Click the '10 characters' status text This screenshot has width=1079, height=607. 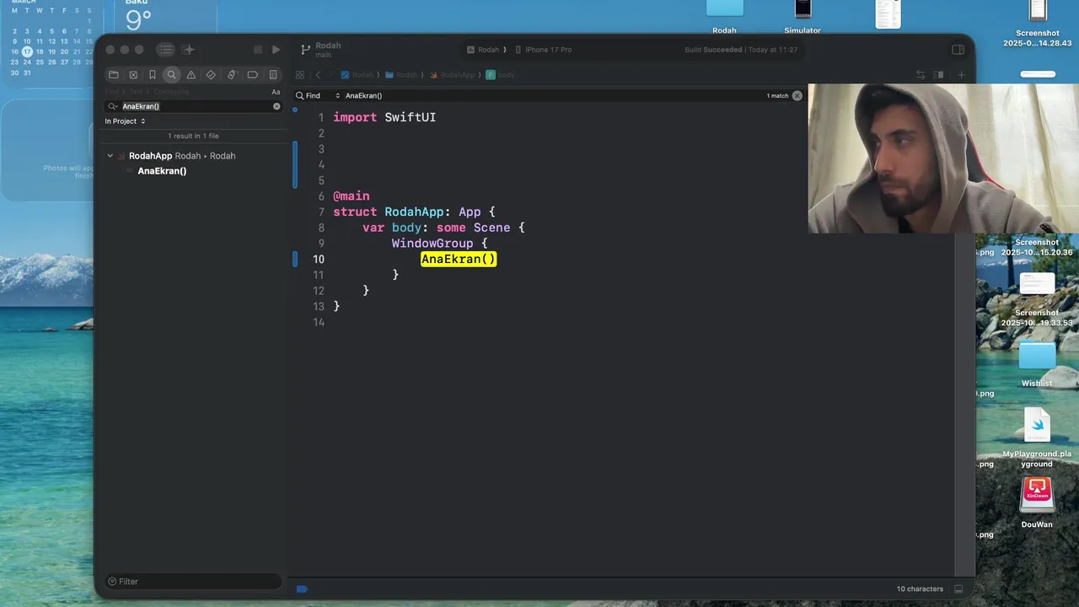[920, 589]
